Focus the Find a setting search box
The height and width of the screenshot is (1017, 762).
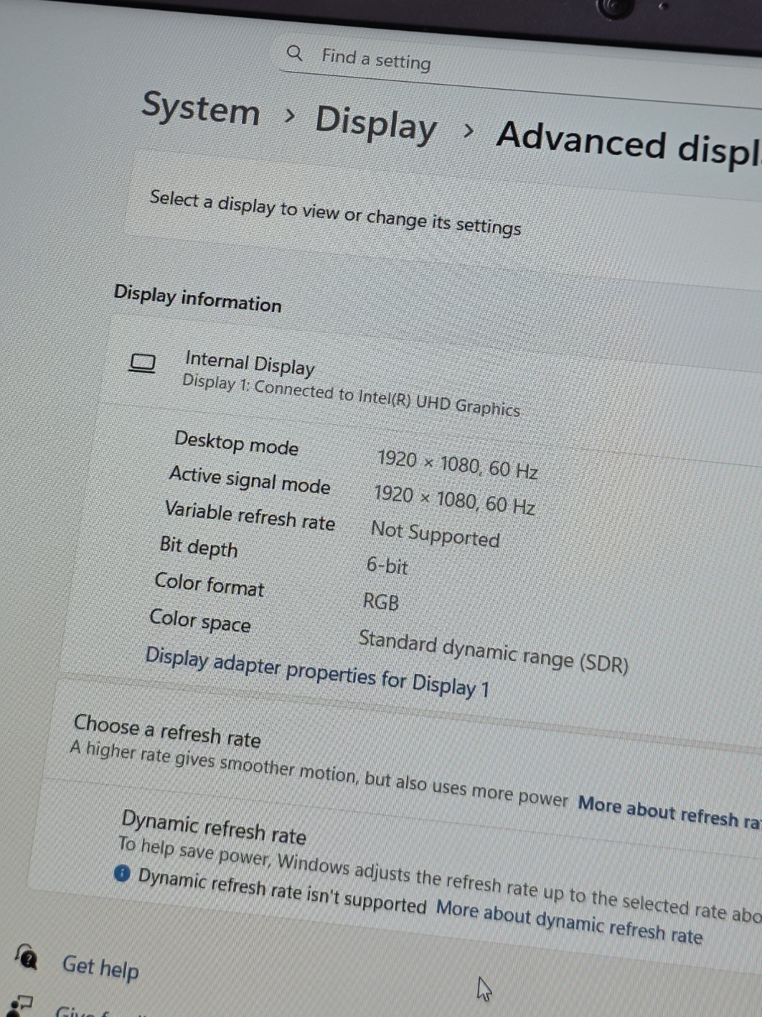tap(521, 70)
